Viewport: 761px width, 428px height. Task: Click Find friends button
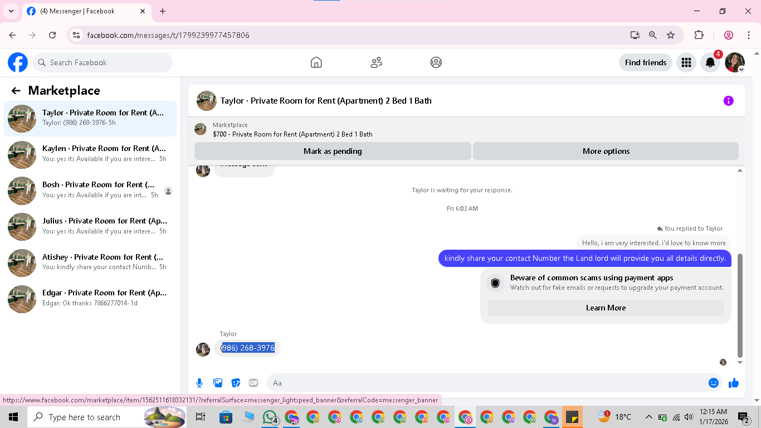click(646, 62)
